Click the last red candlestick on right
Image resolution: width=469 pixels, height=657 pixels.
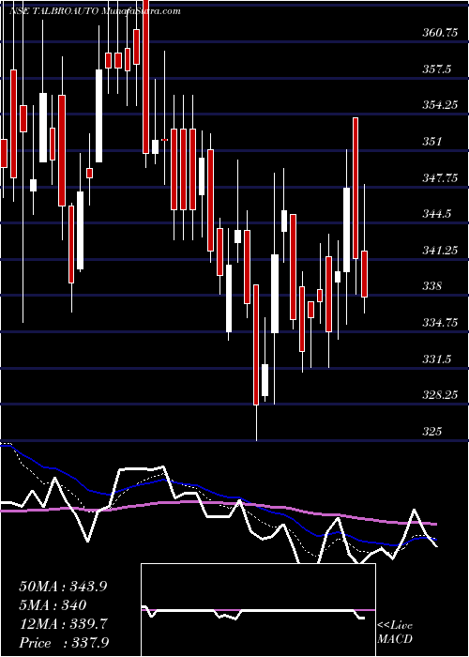pos(364,274)
